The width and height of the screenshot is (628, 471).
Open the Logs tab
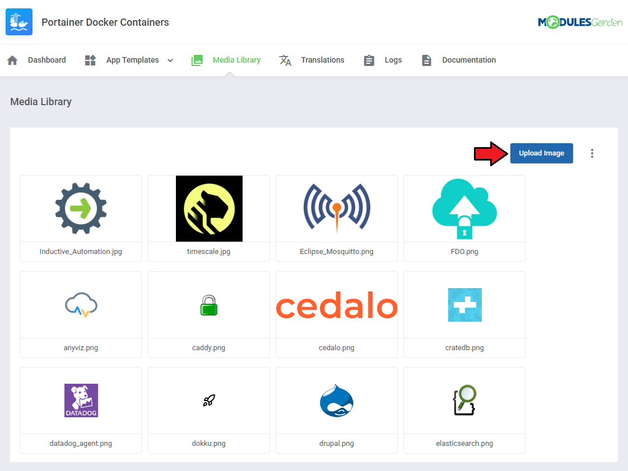click(x=393, y=60)
